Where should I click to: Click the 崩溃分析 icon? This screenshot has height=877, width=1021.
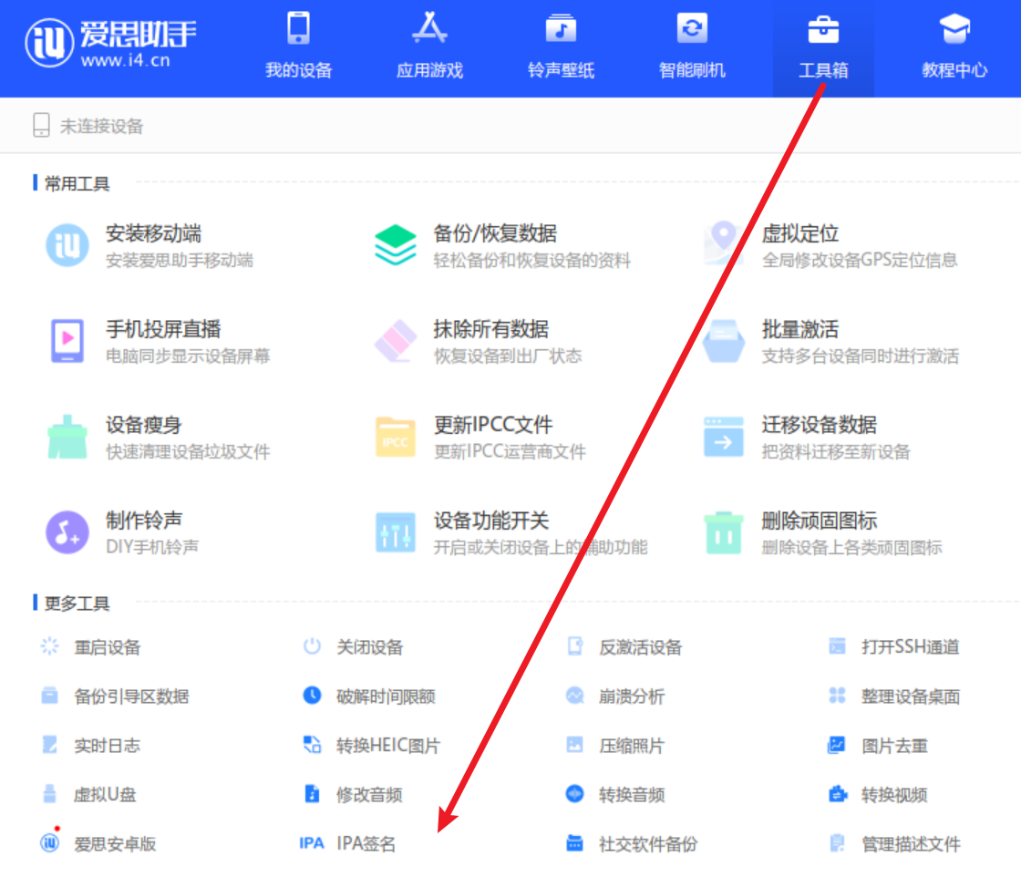(x=575, y=696)
